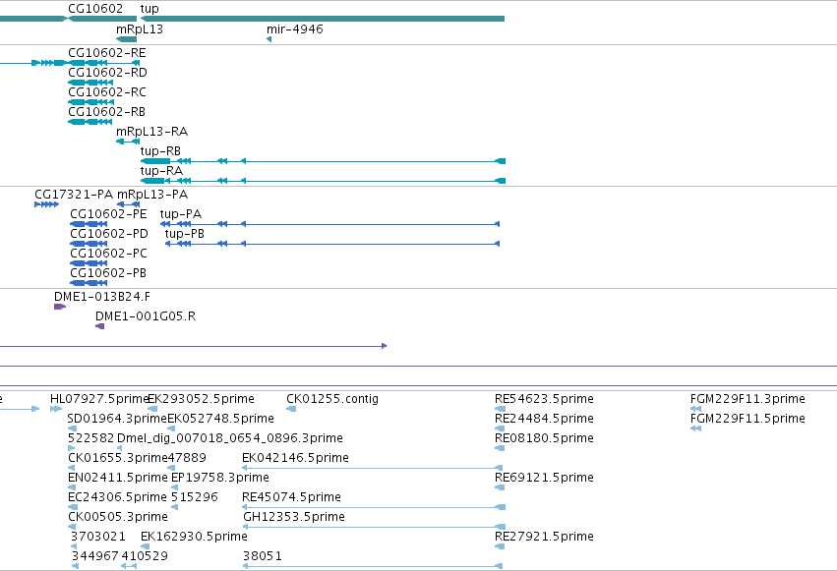Open the CG10602-RD transcript label
Screen dimensions: 837x571
107,73
